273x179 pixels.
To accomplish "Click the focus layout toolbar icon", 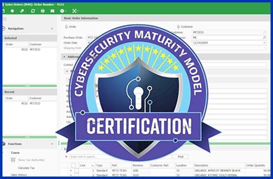I will tap(75, 11).
